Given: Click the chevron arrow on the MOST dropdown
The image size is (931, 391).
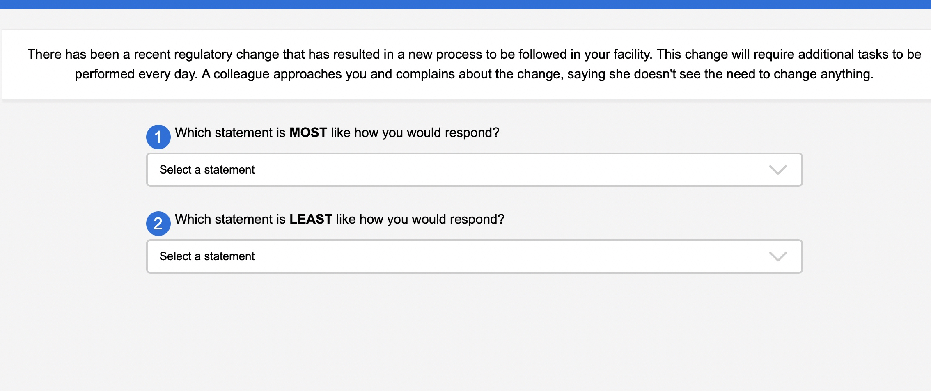Looking at the screenshot, I should 777,170.
